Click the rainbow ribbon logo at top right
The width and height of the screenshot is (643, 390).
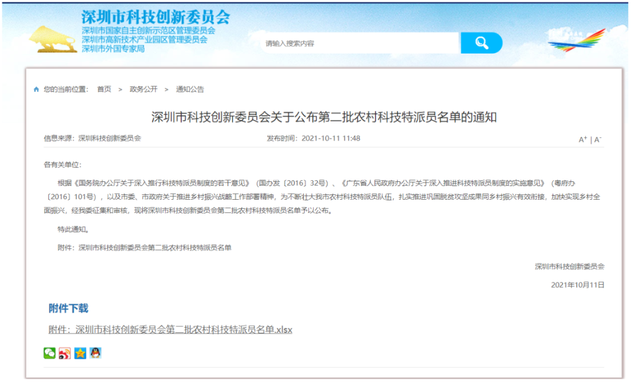pos(576,40)
